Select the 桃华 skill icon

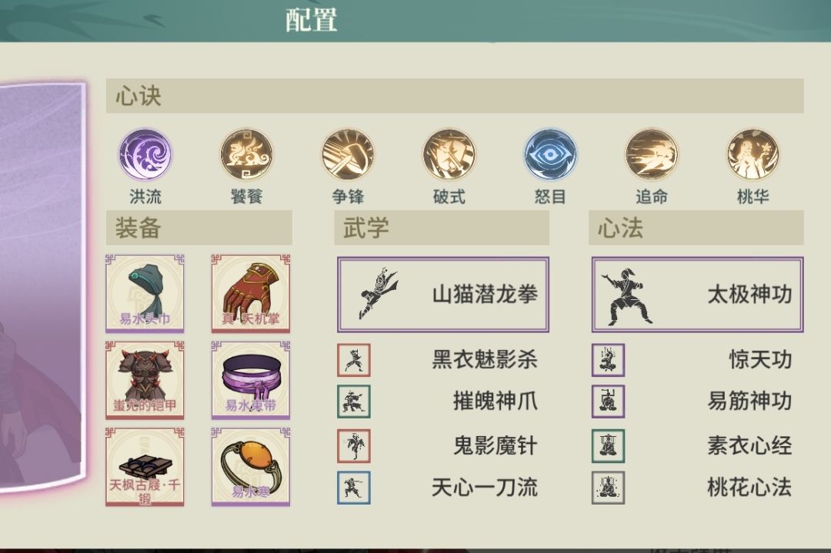(753, 155)
